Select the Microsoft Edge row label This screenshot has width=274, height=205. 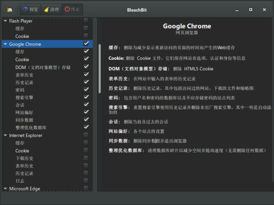[x=25, y=189]
